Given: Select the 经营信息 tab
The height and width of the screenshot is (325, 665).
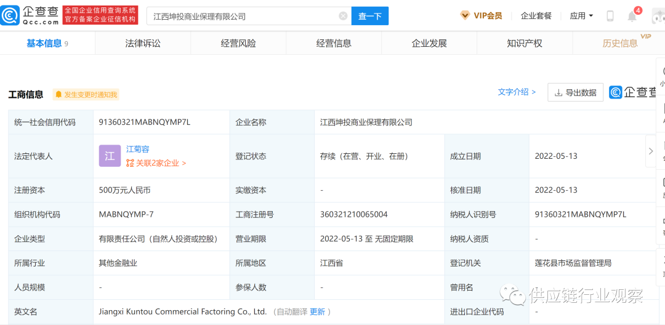Looking at the screenshot, I should click(334, 43).
